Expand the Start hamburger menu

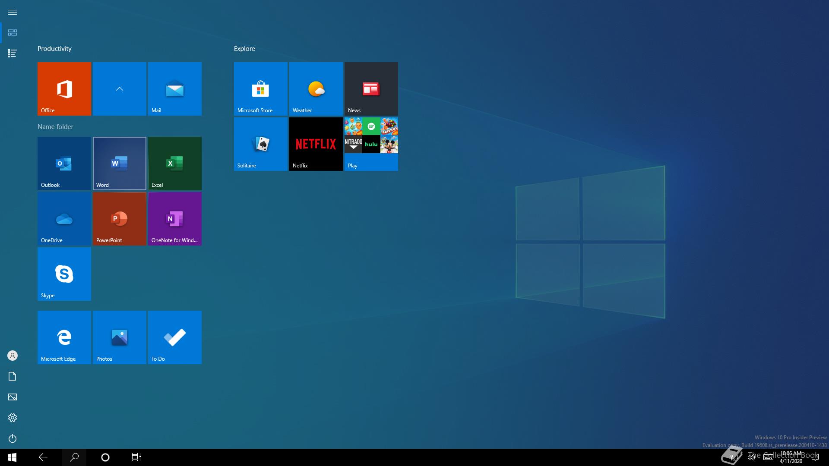pos(13,12)
